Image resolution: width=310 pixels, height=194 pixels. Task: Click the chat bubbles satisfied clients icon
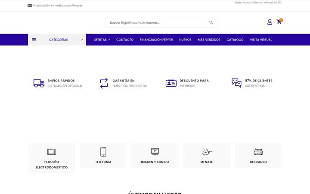pyautogui.click(x=236, y=83)
